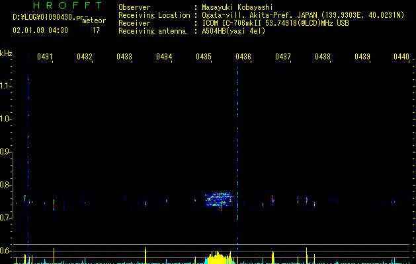Select the 0437 time marker
The width and height of the screenshot is (416, 264).
pyautogui.click(x=283, y=57)
